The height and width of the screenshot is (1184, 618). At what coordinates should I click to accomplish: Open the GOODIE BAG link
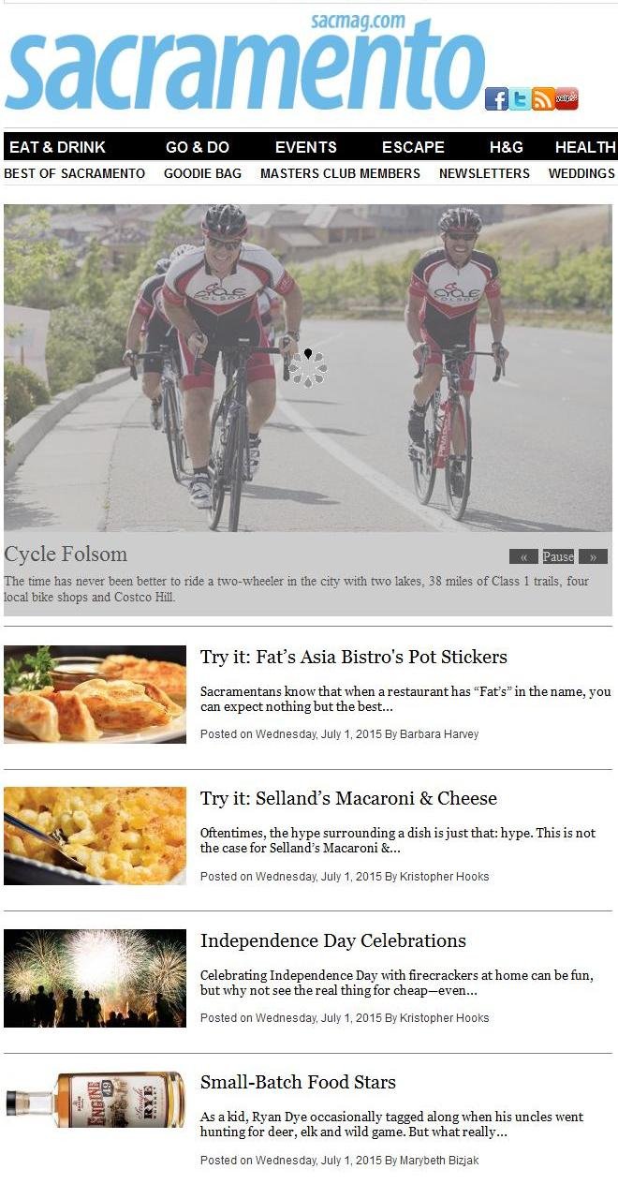[202, 173]
